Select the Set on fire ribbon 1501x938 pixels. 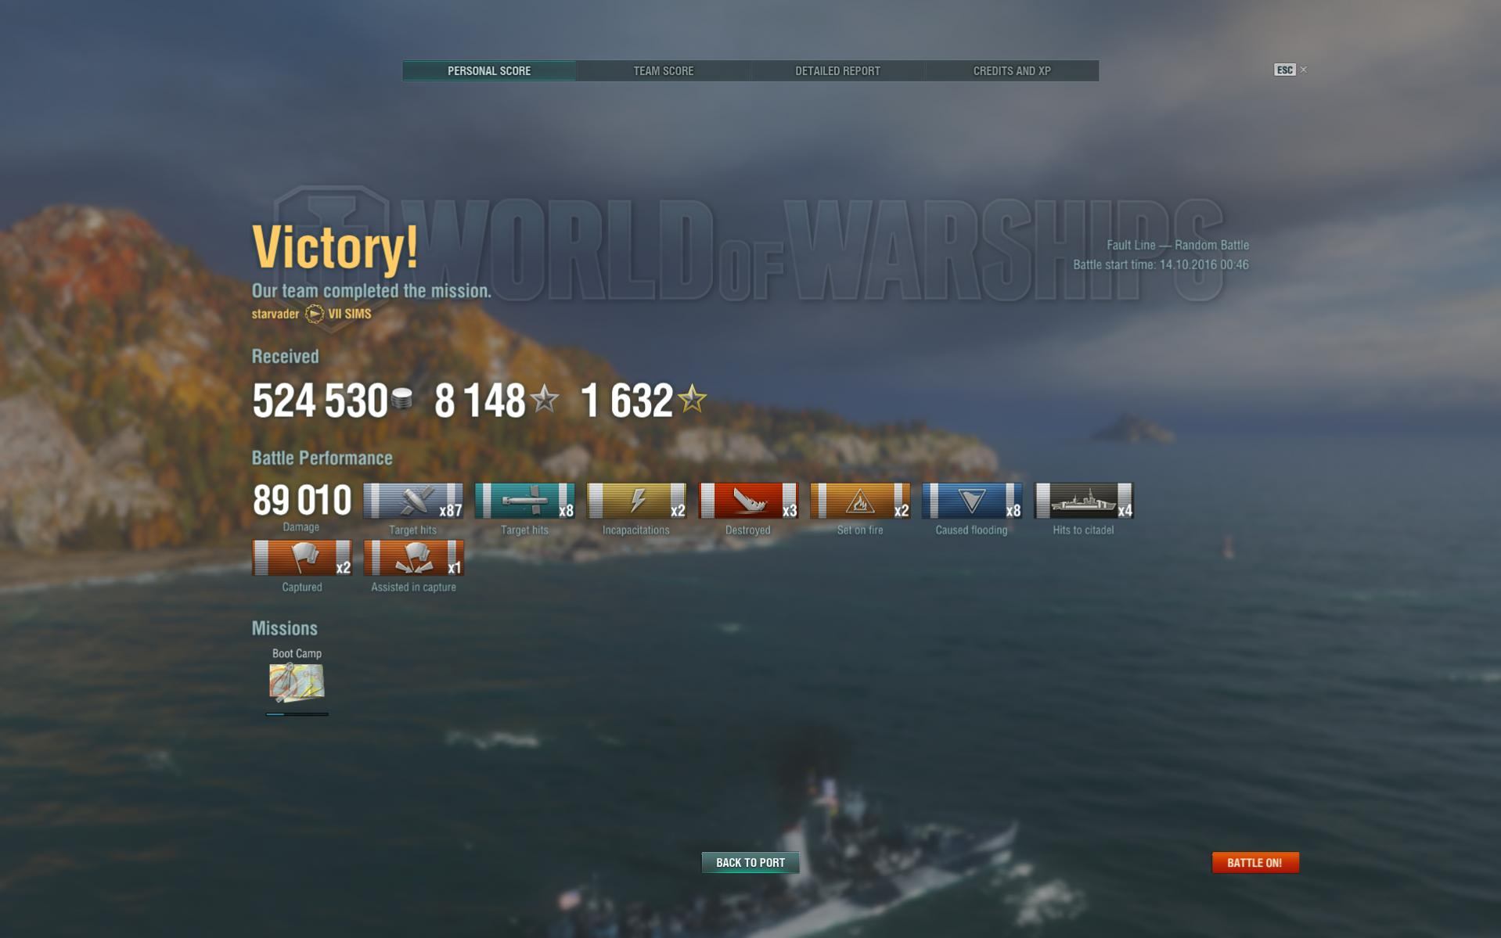(x=860, y=501)
